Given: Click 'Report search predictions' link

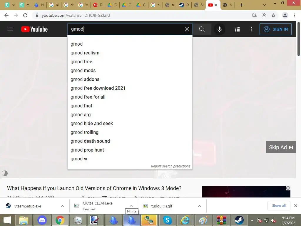Looking at the screenshot, I should tap(170, 166).
